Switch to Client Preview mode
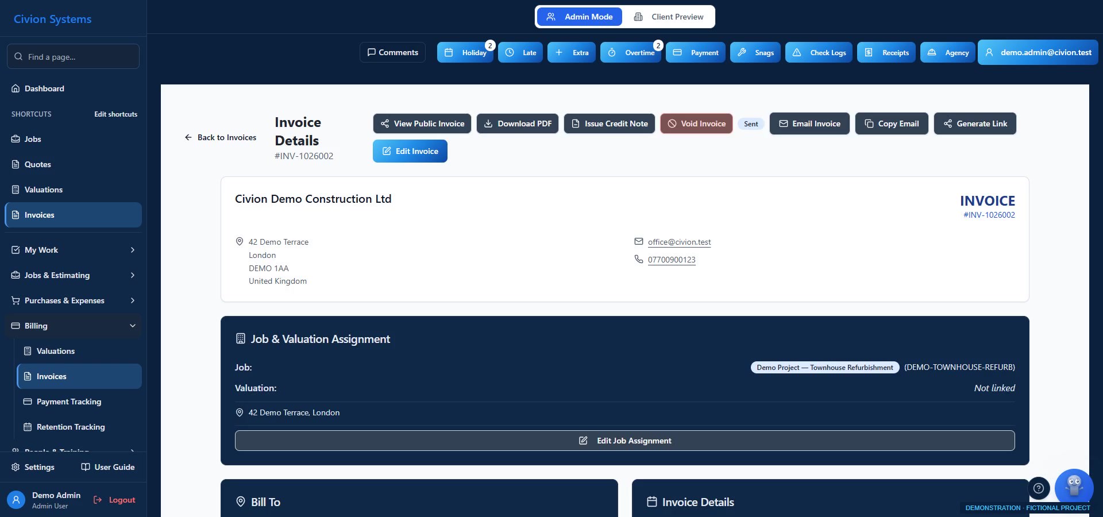1103x517 pixels. tap(668, 17)
